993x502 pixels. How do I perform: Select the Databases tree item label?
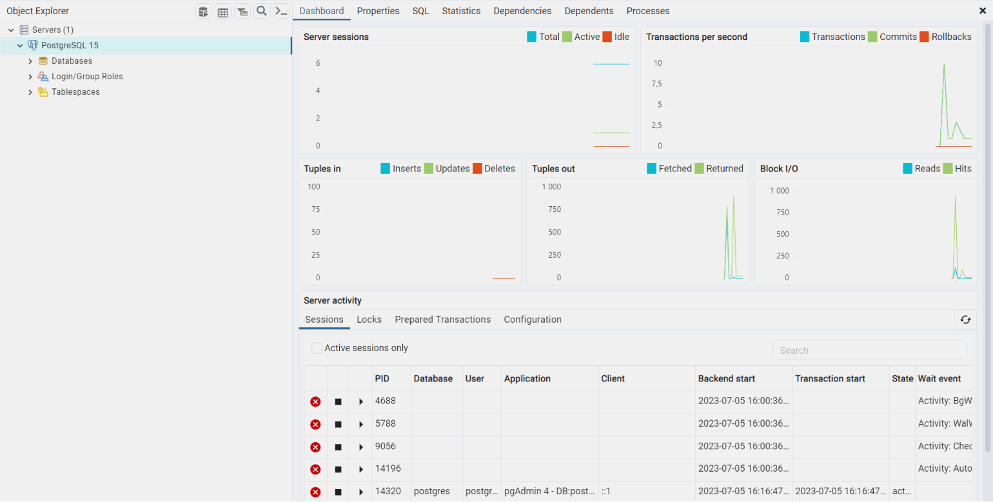[x=72, y=61]
